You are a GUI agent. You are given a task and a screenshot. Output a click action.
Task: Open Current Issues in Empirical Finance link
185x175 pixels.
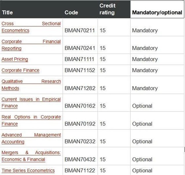31,102
